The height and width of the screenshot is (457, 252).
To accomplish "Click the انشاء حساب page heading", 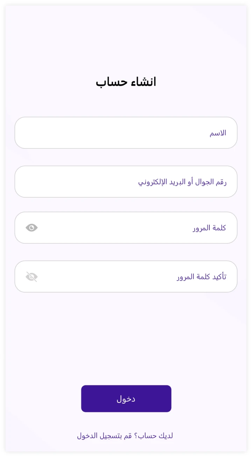I will (126, 82).
